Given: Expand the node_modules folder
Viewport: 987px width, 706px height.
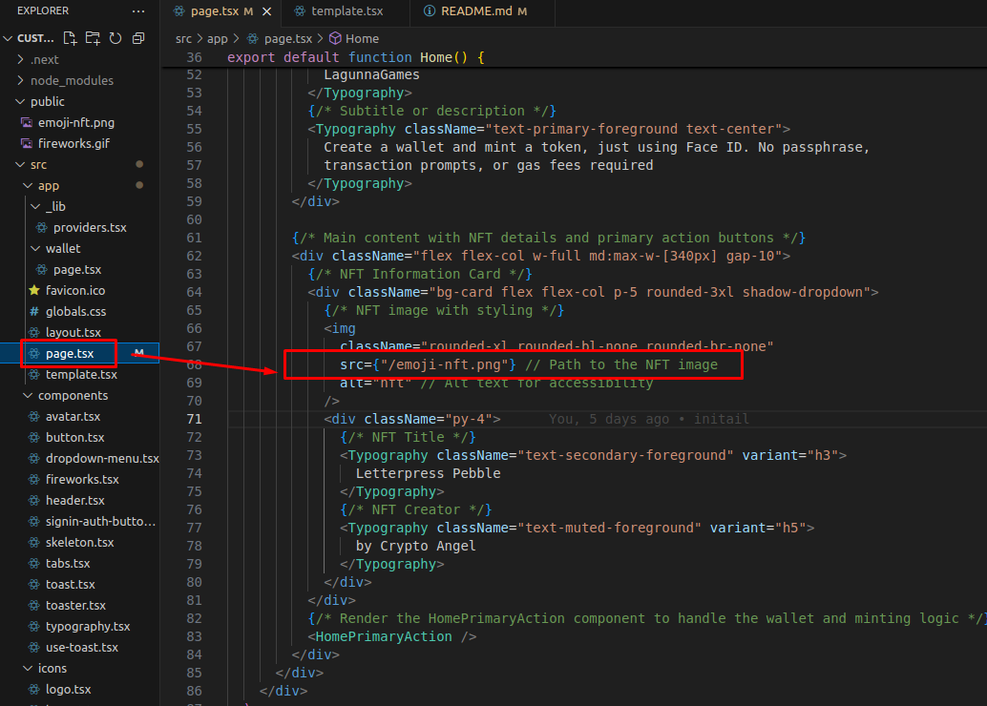Looking at the screenshot, I should [x=79, y=80].
